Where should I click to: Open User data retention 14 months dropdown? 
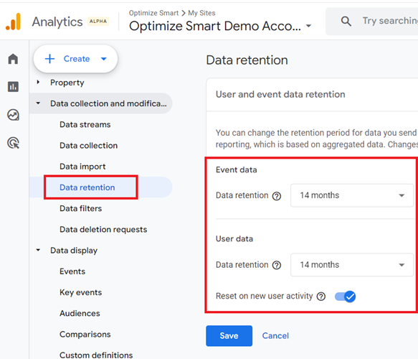pyautogui.click(x=352, y=265)
